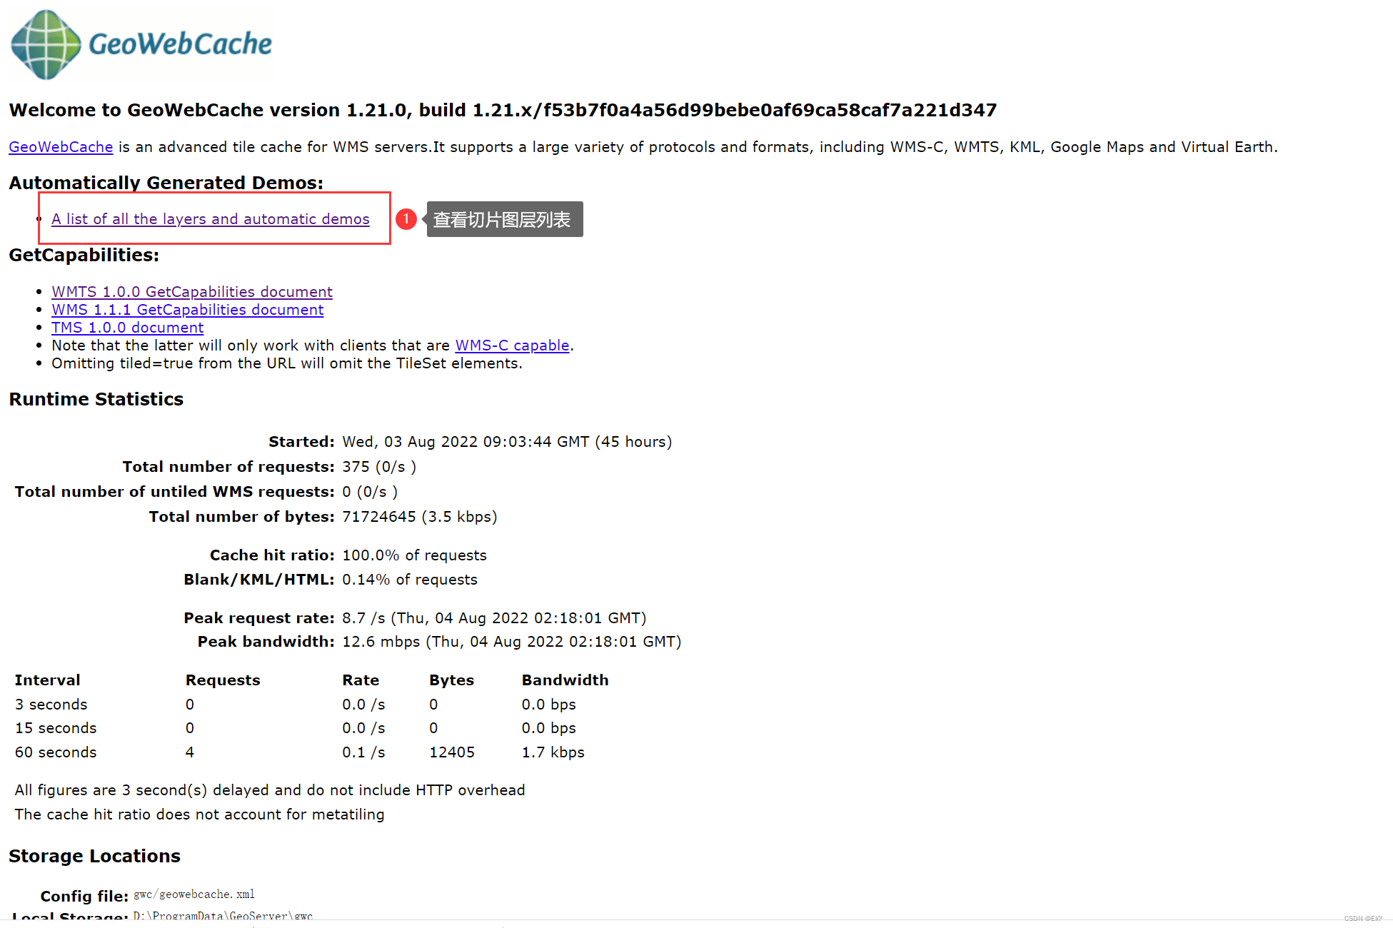The width and height of the screenshot is (1393, 928).
Task: Click the Runtime Statistics heading
Action: click(x=96, y=399)
